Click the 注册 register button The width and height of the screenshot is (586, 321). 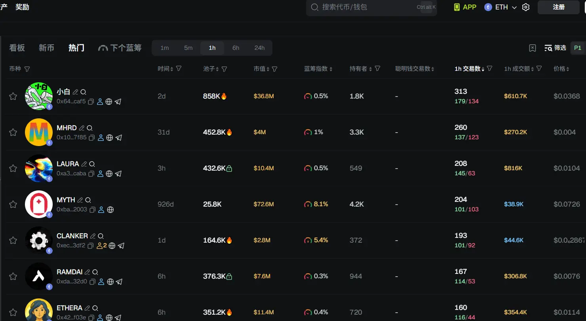click(558, 7)
